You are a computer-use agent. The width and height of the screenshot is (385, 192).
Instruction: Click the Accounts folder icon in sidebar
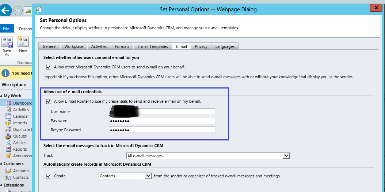(8, 171)
